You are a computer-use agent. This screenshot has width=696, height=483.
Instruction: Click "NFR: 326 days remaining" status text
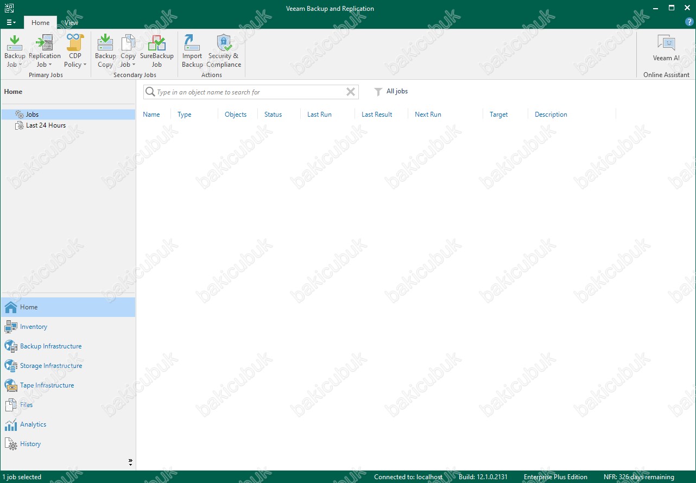(x=639, y=477)
